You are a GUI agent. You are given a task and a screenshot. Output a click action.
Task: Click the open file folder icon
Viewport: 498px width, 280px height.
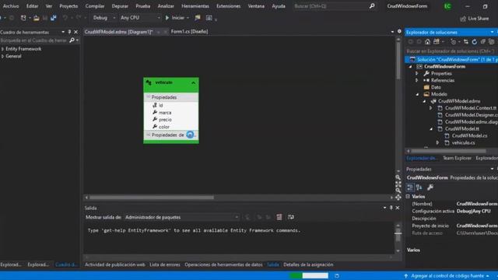(37, 18)
